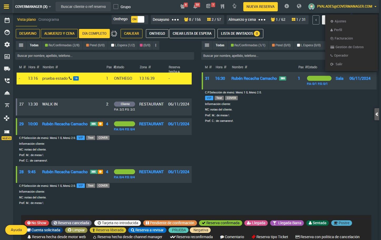Open the hamburger main menu

(x=7, y=7)
